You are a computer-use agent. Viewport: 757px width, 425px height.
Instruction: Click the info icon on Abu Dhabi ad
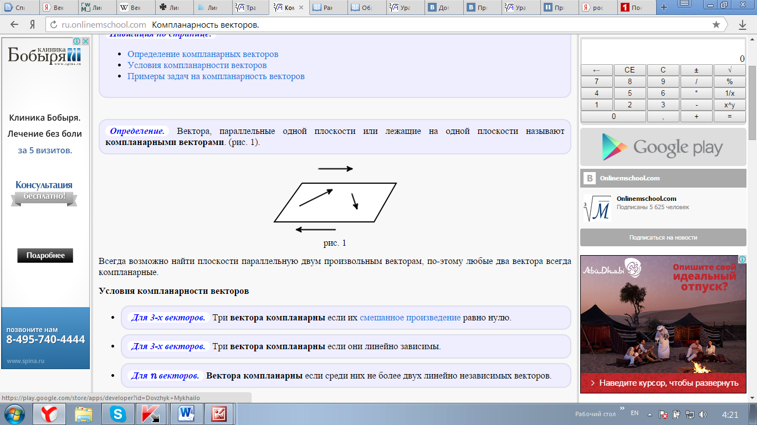point(742,259)
